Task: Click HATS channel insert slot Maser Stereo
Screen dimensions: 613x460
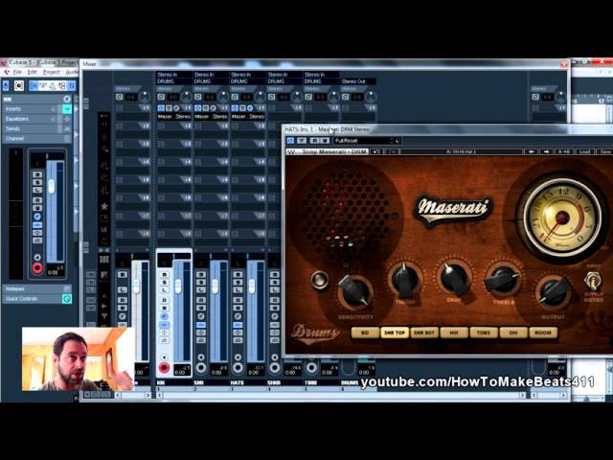Action: 248,117
